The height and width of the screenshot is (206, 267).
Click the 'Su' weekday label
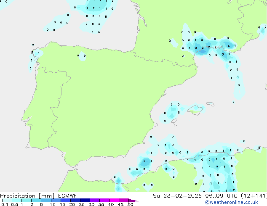pos(156,196)
